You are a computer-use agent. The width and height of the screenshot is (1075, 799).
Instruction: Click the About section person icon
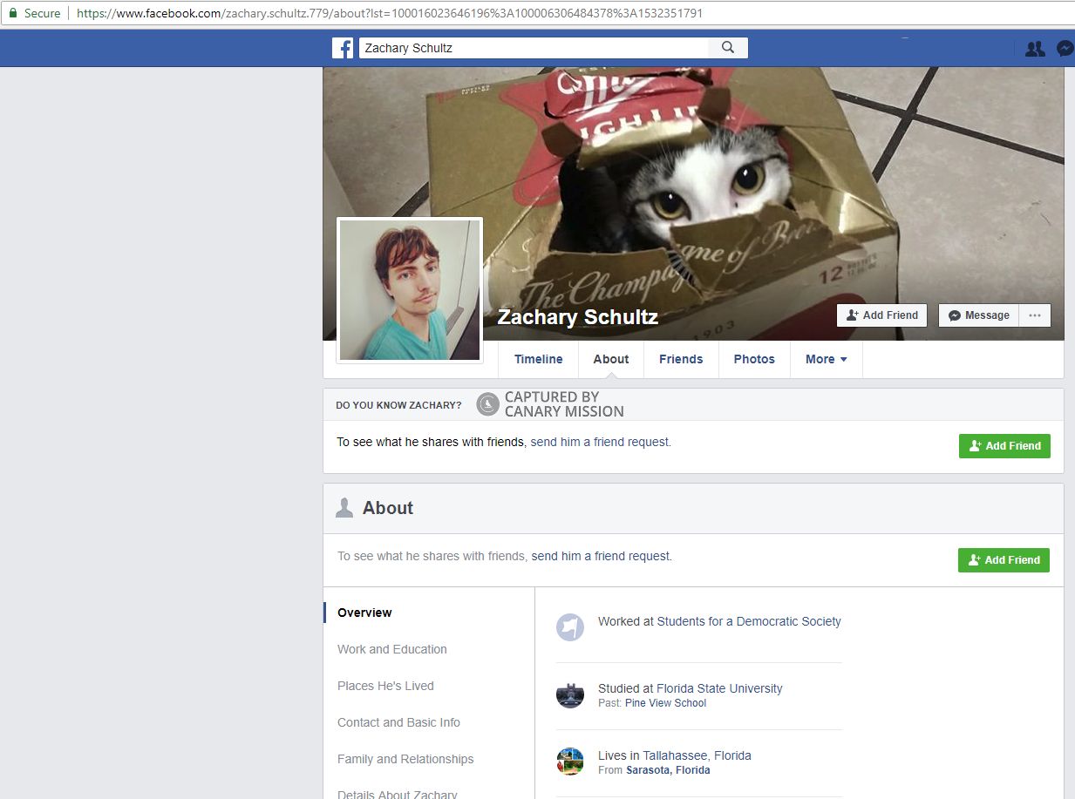pyautogui.click(x=344, y=508)
